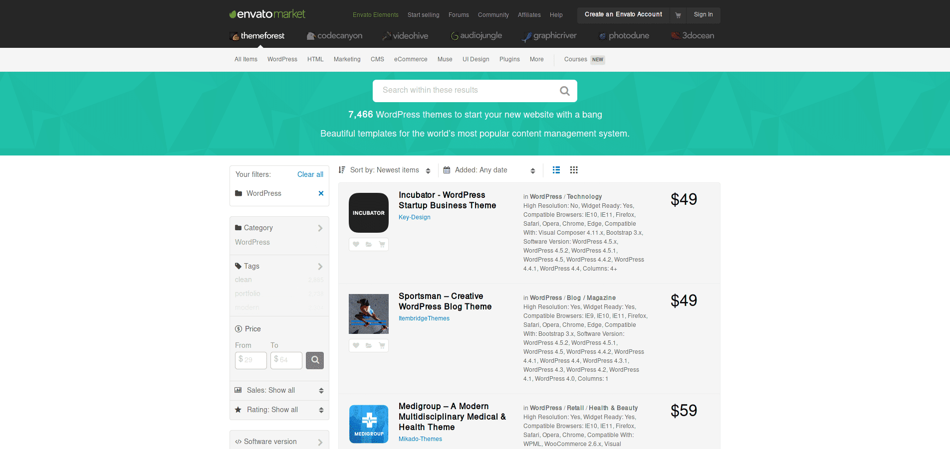Open Key-Design author link
This screenshot has height=449, width=950.
tap(415, 217)
